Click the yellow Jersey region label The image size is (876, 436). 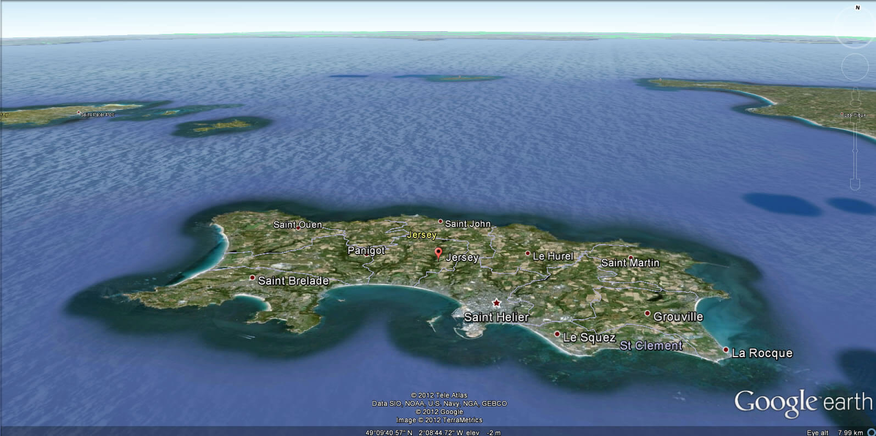point(422,235)
